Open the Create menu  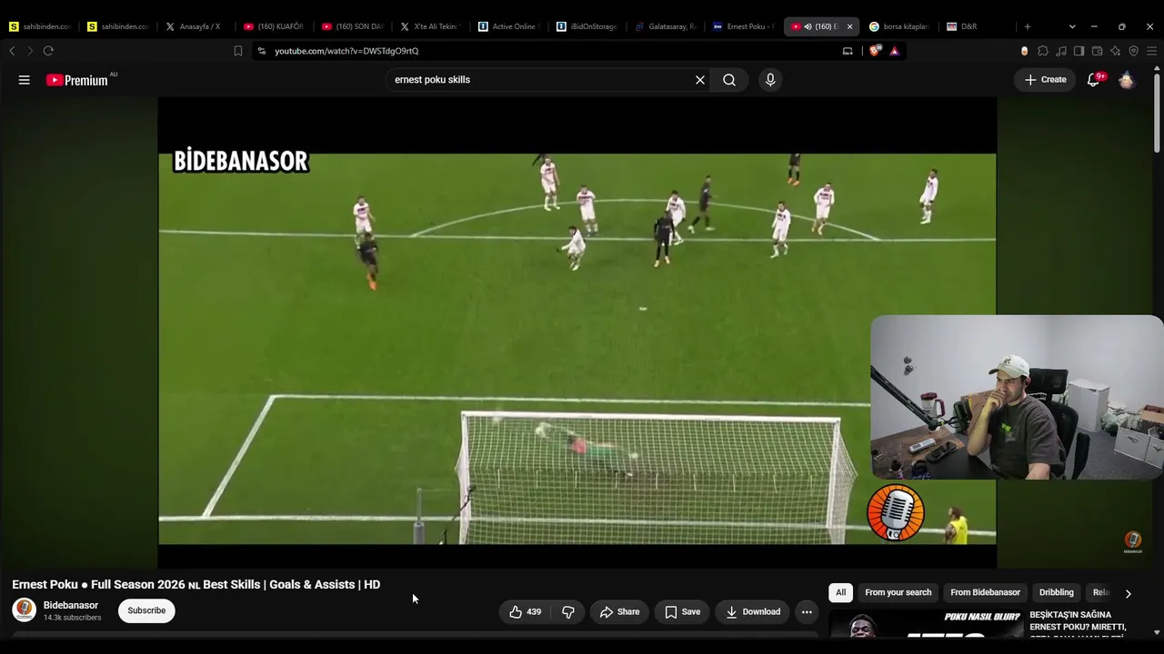(x=1046, y=80)
